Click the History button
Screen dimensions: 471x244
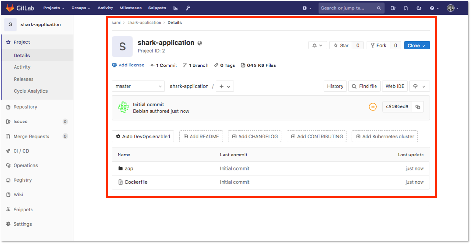click(335, 86)
